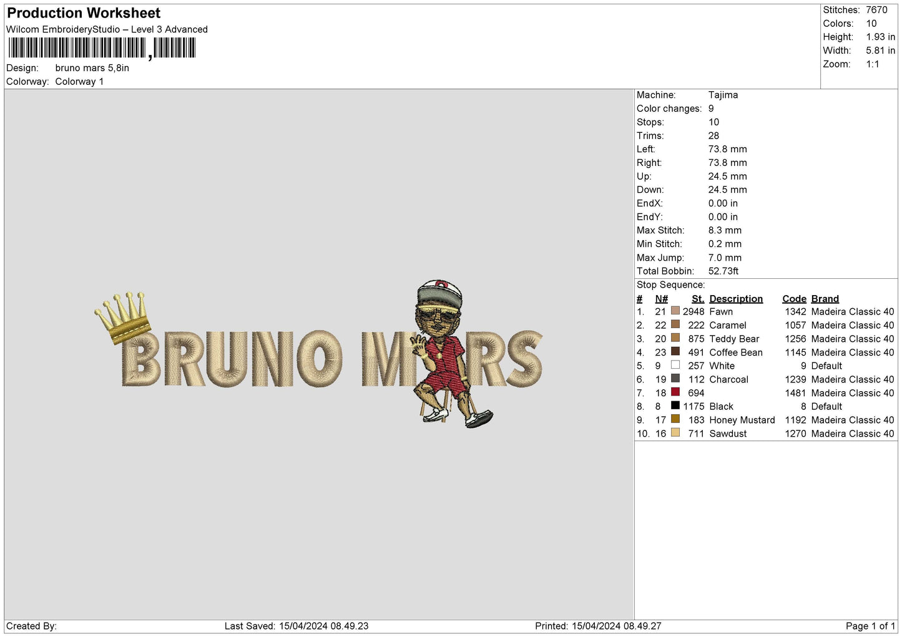Click the 'Colorway 1' value
The width and height of the screenshot is (902, 637).
click(79, 82)
